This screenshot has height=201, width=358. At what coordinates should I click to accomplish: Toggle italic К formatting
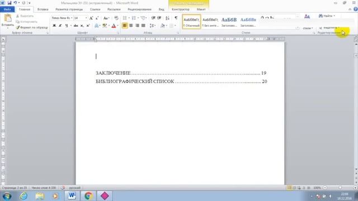[60, 26]
